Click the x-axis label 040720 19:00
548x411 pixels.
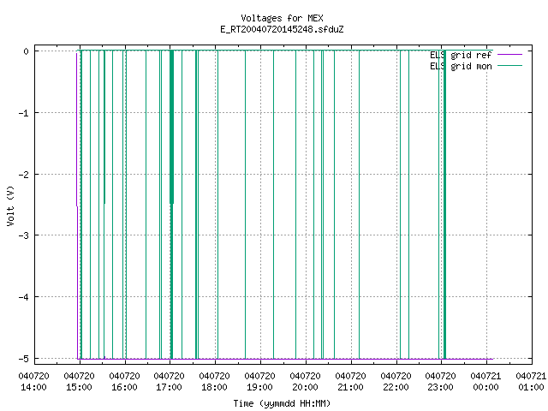click(x=260, y=382)
